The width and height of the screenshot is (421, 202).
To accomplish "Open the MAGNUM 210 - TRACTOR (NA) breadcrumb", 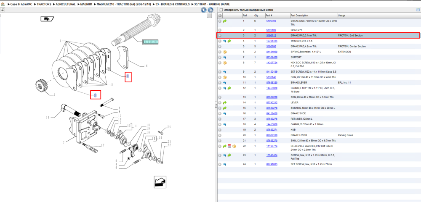I will pyautogui.click(x=123, y=5).
